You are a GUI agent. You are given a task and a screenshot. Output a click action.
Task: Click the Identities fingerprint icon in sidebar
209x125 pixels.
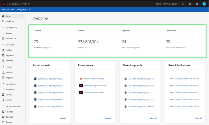[x=3, y=61]
